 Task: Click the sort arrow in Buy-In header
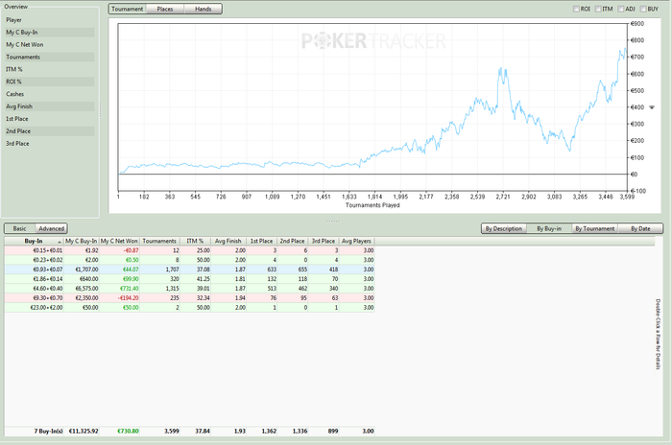click(x=60, y=243)
